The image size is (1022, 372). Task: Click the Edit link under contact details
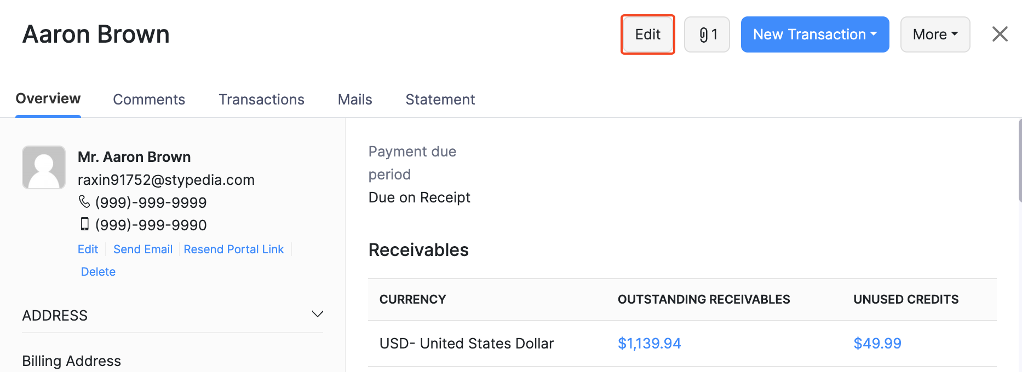(x=88, y=249)
